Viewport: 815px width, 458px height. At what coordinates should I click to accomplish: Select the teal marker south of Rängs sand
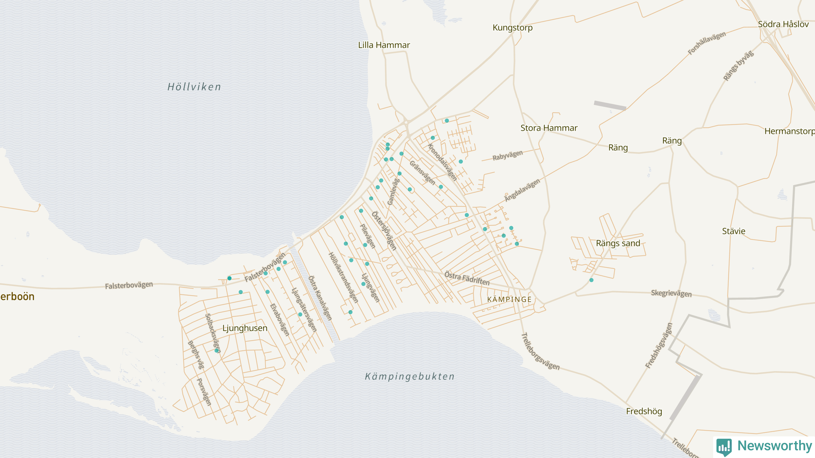[x=591, y=280]
